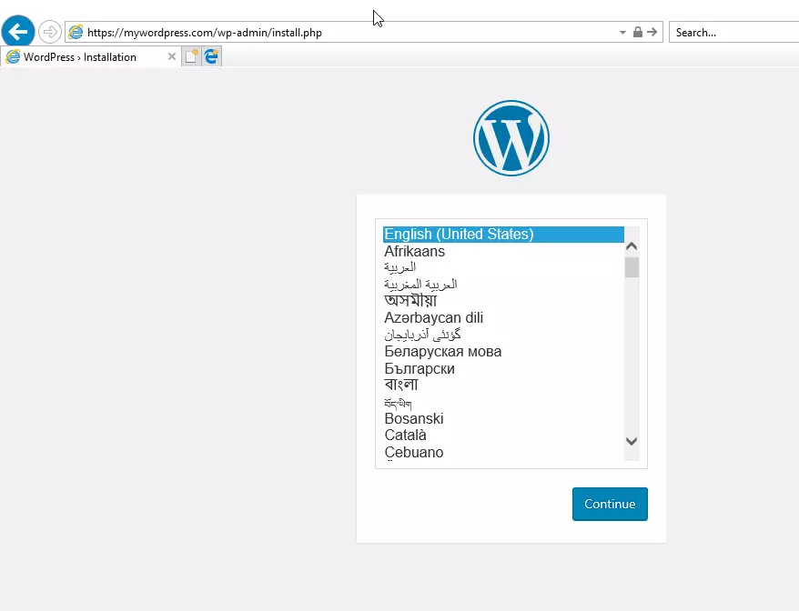Viewport: 799px width, 611px height.
Task: Select Bosanski language
Action: click(503, 418)
